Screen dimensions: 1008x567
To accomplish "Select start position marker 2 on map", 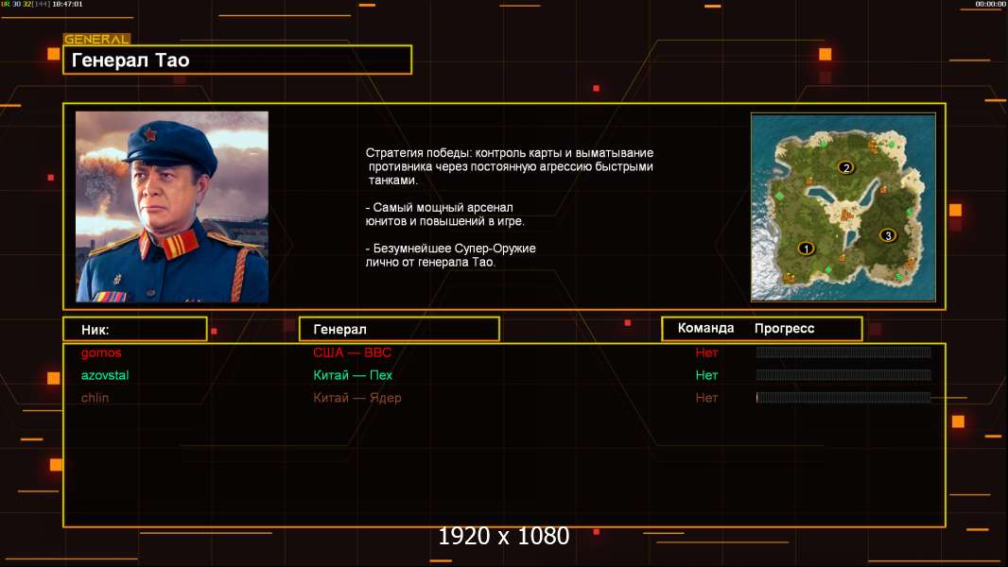I will point(846,167).
